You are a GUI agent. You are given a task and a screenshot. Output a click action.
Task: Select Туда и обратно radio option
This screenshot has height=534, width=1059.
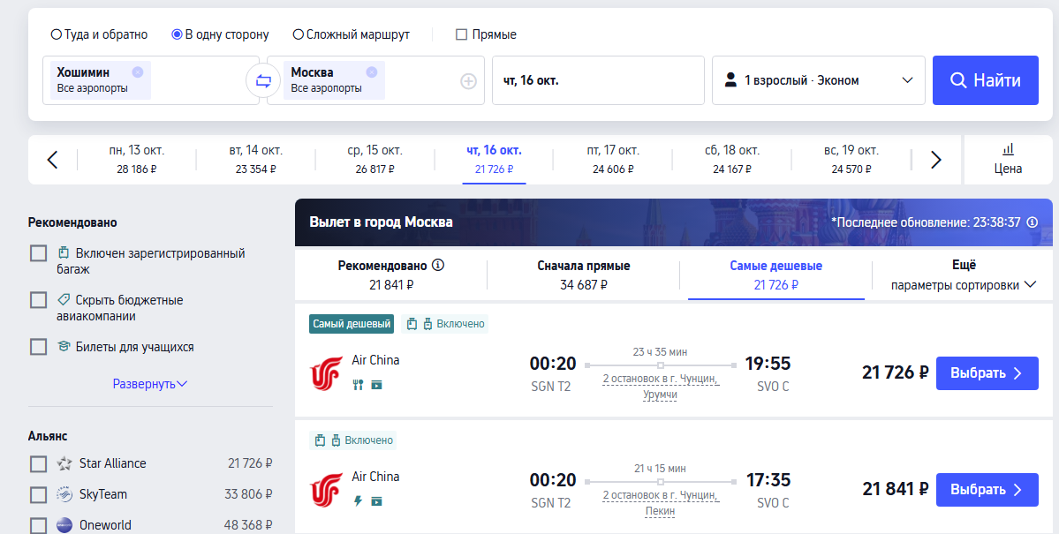57,34
